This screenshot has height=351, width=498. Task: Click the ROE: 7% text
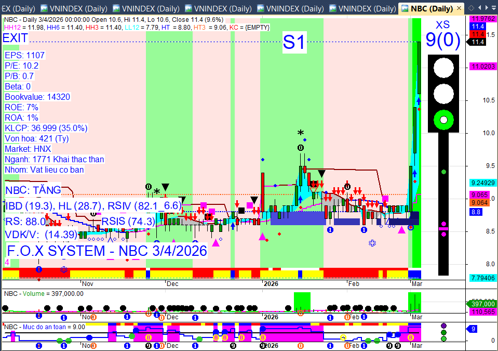[21, 108]
